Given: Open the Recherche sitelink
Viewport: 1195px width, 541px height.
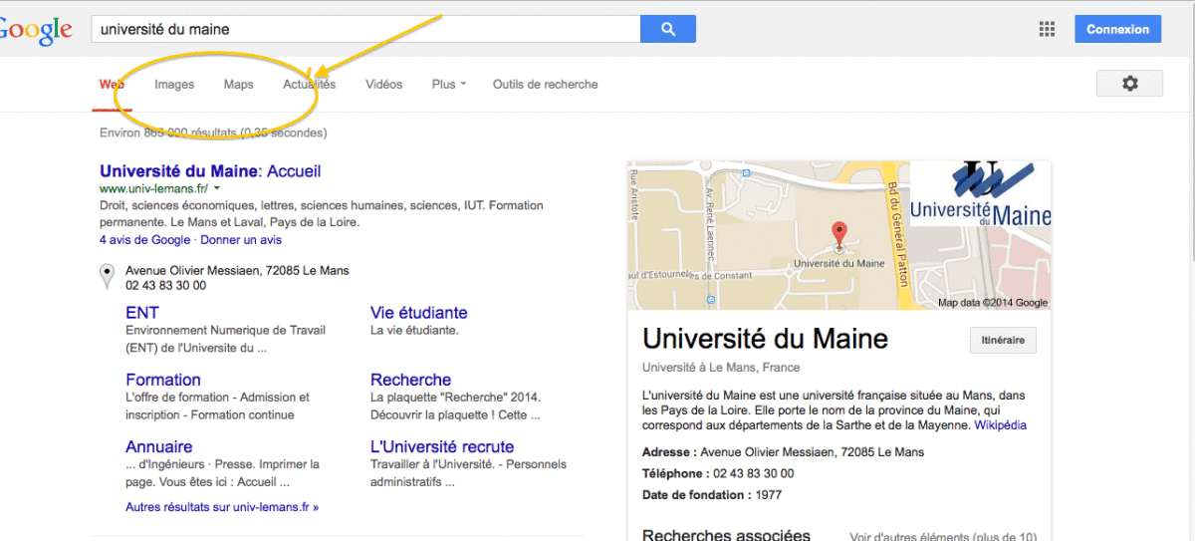Looking at the screenshot, I should 411,380.
